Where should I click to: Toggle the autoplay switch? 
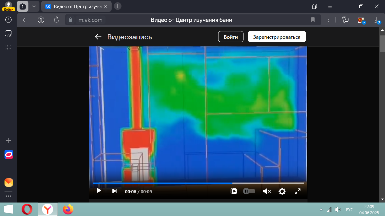click(249, 191)
